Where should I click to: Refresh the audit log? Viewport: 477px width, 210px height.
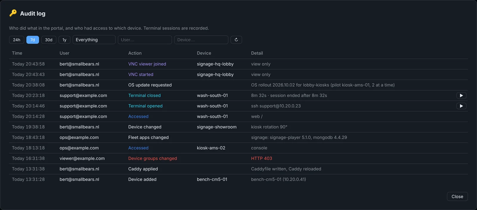coord(236,40)
